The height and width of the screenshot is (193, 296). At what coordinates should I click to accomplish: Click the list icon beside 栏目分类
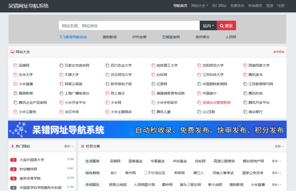(x=83, y=146)
